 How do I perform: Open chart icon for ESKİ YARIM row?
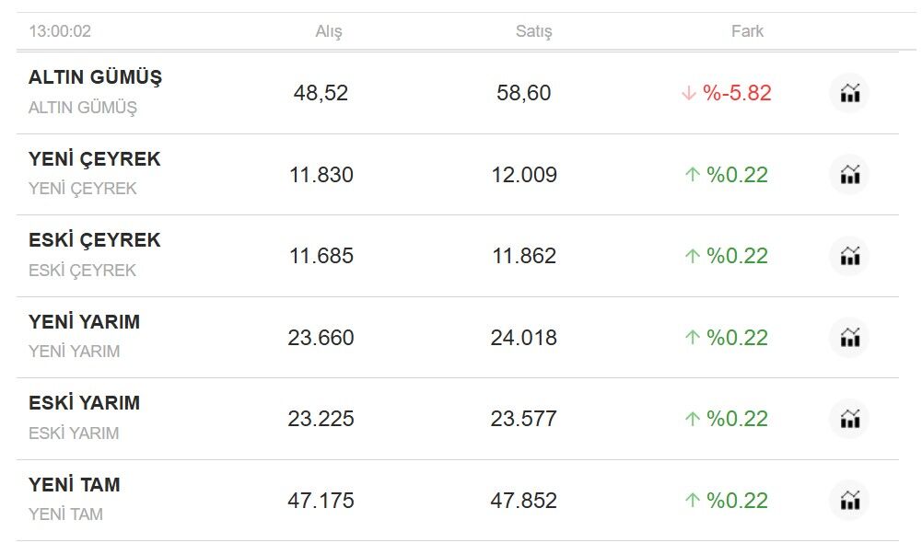coord(849,419)
